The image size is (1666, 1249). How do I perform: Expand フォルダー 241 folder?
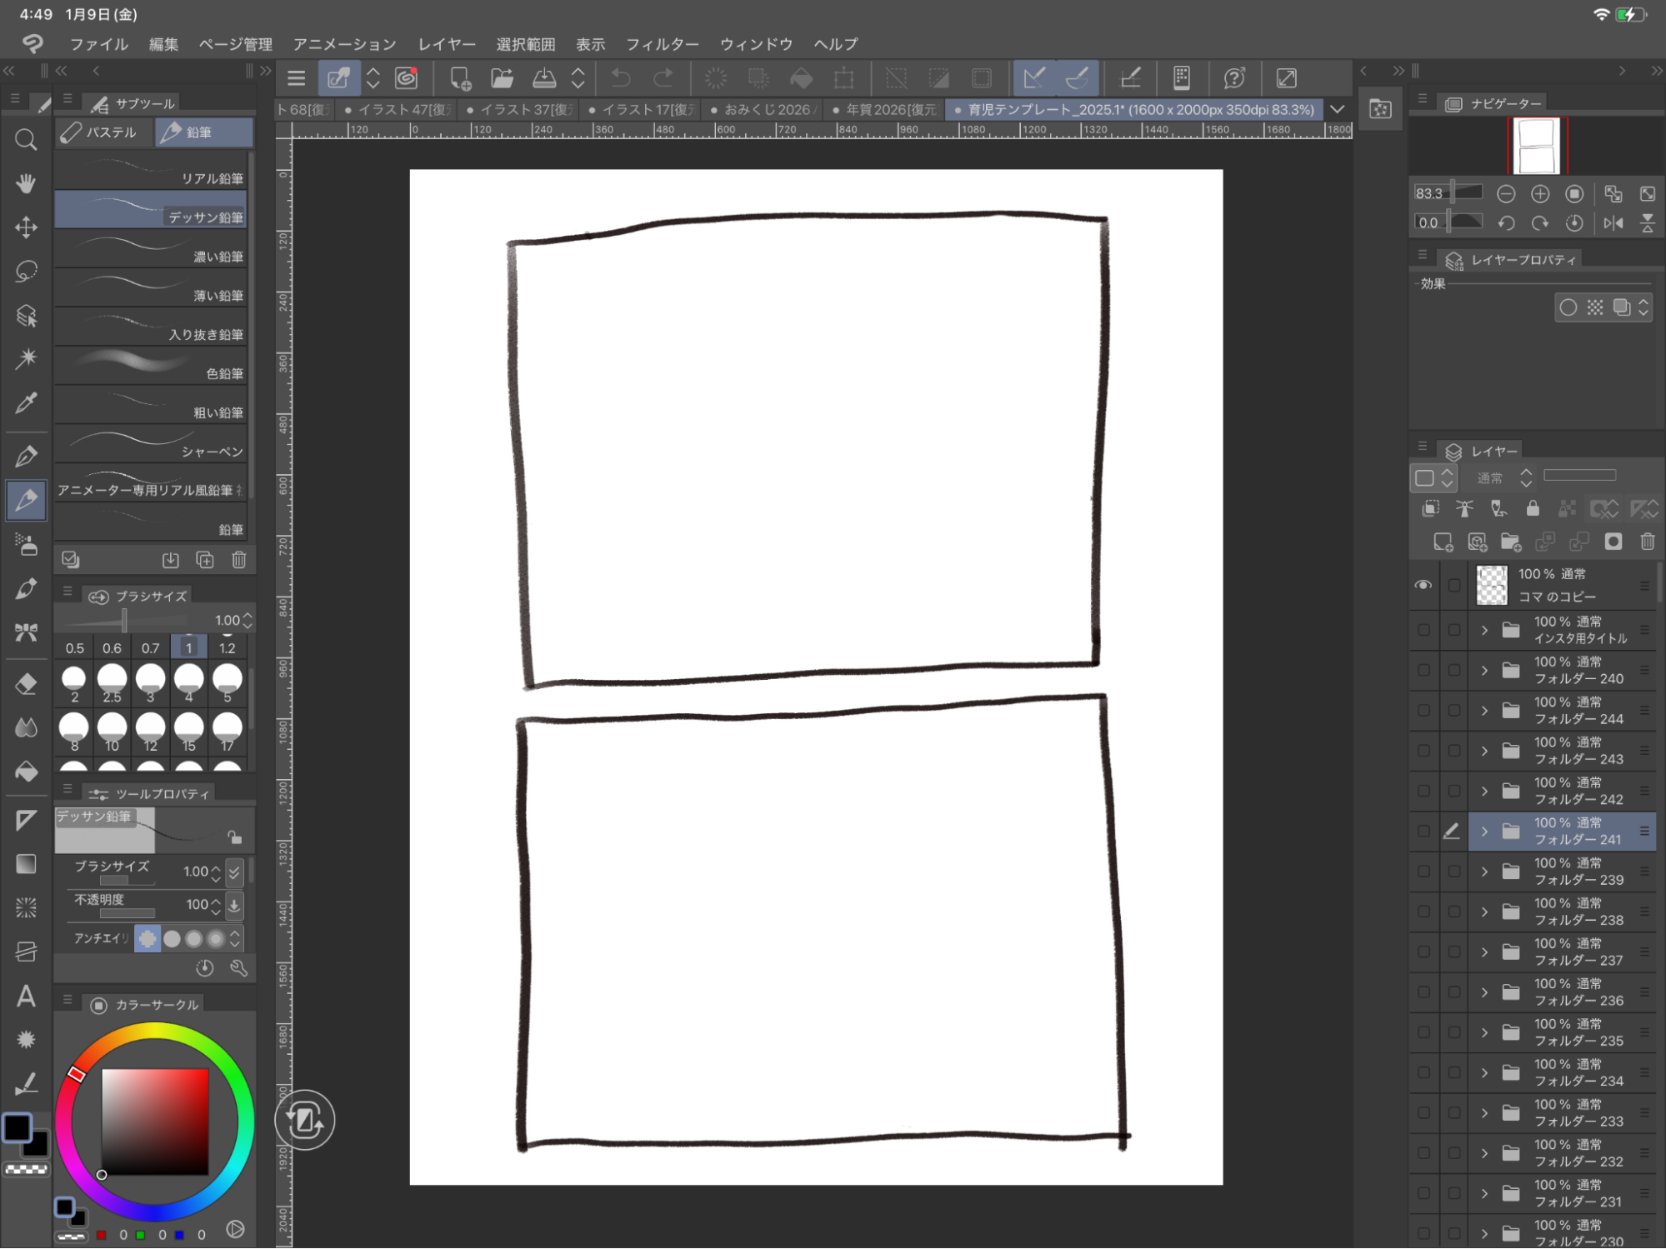[x=1484, y=831]
